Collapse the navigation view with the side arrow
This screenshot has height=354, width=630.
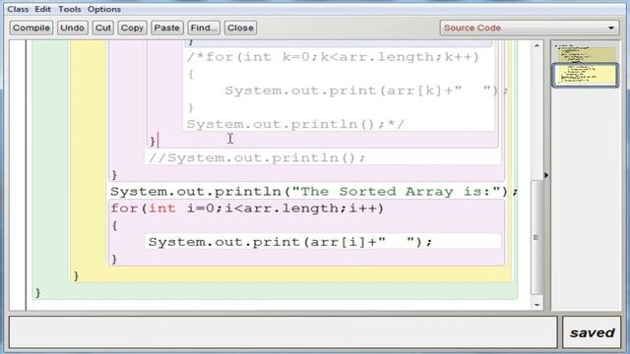[x=546, y=175]
